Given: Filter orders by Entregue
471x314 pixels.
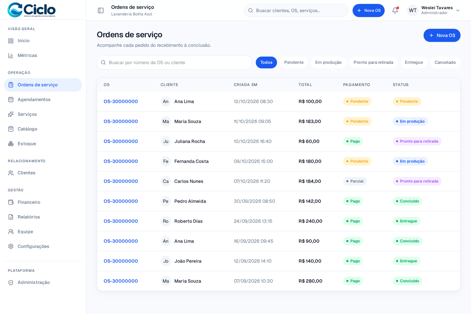Looking at the screenshot, I should click(414, 62).
